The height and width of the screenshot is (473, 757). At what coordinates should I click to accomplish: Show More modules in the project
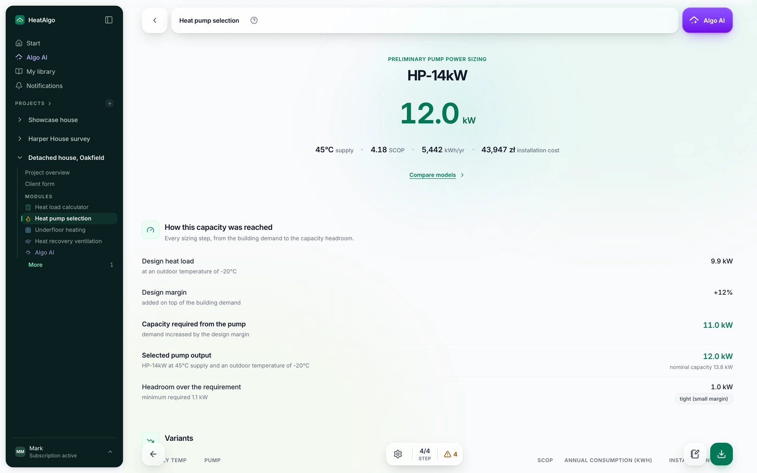pyautogui.click(x=35, y=265)
